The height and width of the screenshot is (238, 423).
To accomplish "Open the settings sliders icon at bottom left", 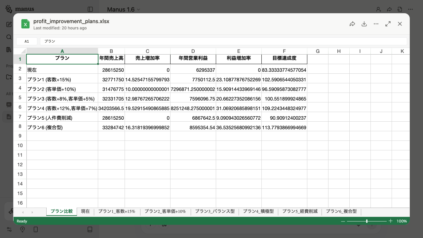I will point(9,229).
